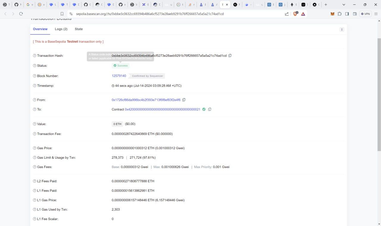Viewport: 381px width, 226px height.
Task: Go forward using the browser forward arrow
Action: 13,14
